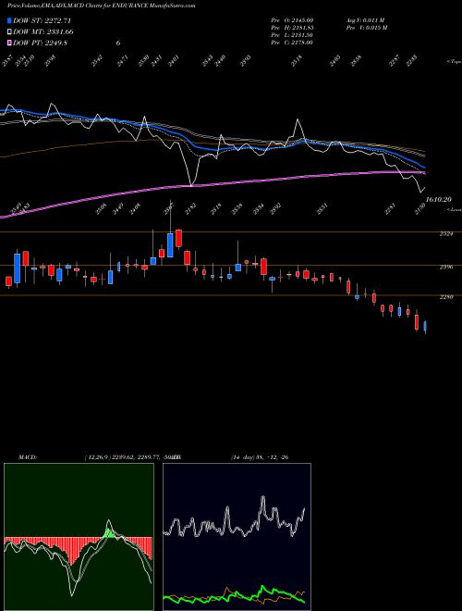Click the 1610.20 price label
Viewport: 462px width, 611px height.
tap(439, 200)
